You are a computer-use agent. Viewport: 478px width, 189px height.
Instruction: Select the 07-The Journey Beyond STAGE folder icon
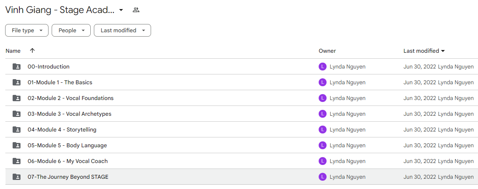17,177
